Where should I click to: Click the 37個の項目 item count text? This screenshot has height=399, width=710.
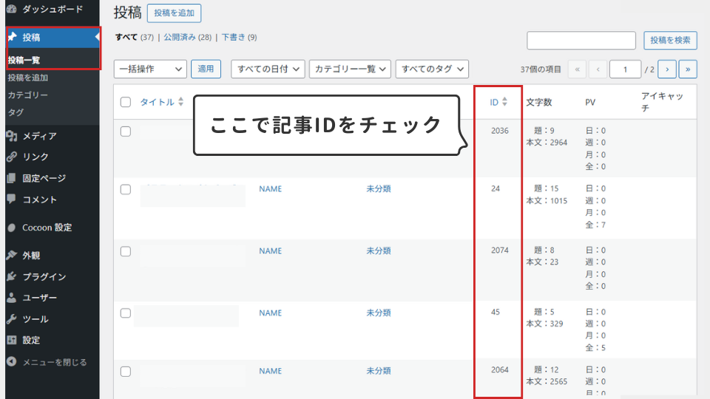click(541, 69)
